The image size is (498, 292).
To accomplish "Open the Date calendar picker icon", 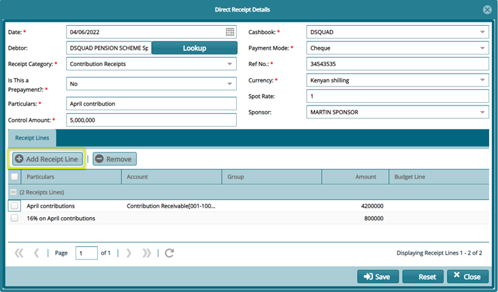I will [x=230, y=32].
